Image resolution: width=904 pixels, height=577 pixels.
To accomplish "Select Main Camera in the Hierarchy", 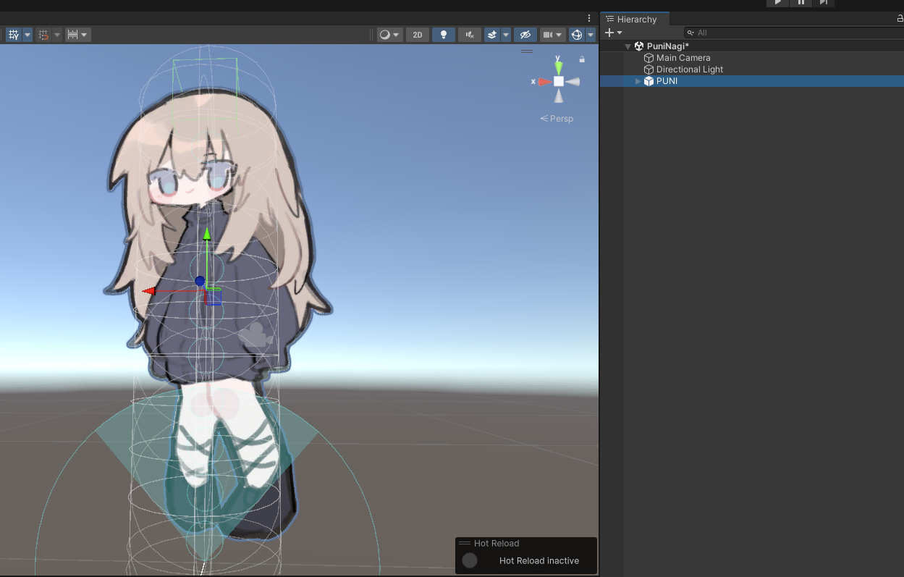I will pos(683,58).
